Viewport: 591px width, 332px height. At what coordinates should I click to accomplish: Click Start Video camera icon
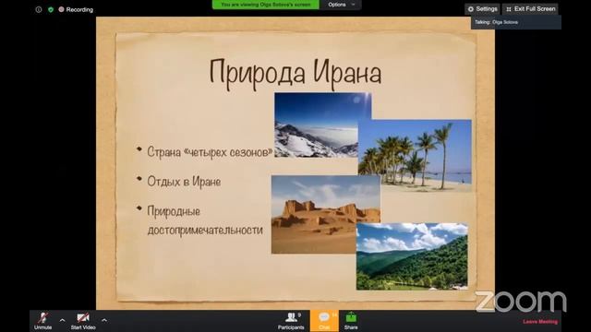[x=83, y=318]
